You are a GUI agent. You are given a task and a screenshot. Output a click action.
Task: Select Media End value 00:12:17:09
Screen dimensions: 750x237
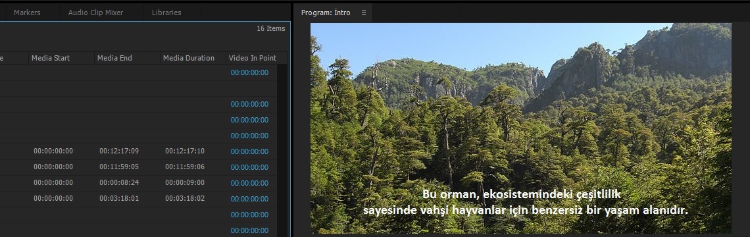point(119,151)
